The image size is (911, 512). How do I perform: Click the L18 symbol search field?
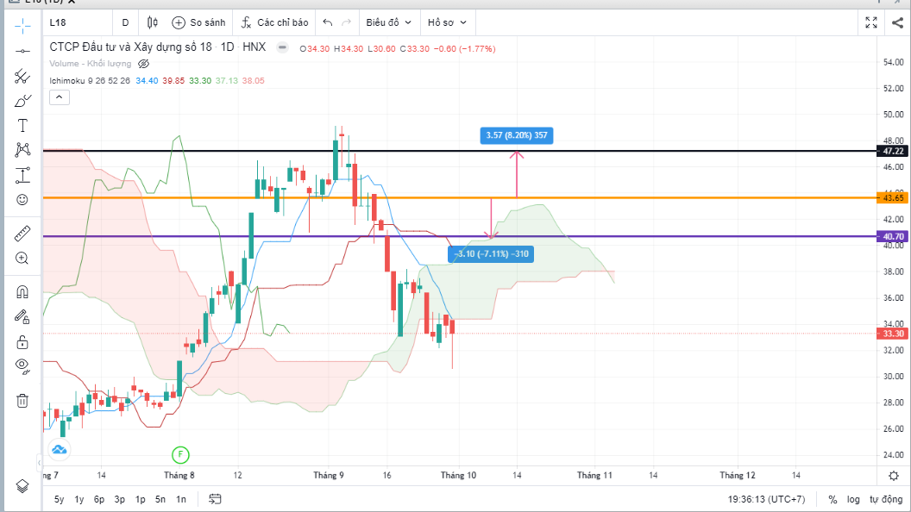tap(77, 22)
